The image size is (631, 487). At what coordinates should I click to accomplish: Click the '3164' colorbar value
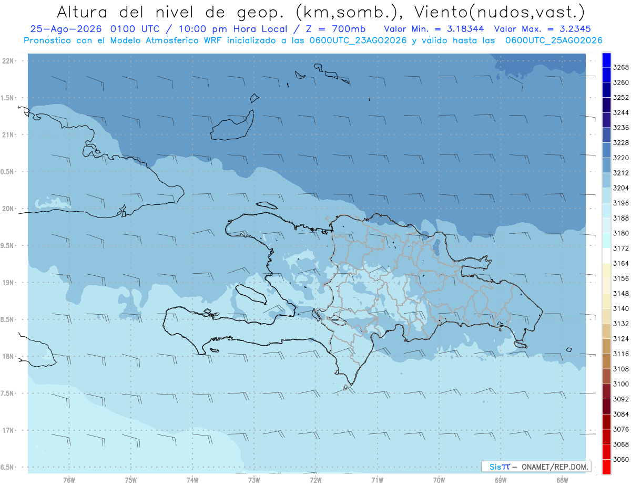pyautogui.click(x=621, y=263)
